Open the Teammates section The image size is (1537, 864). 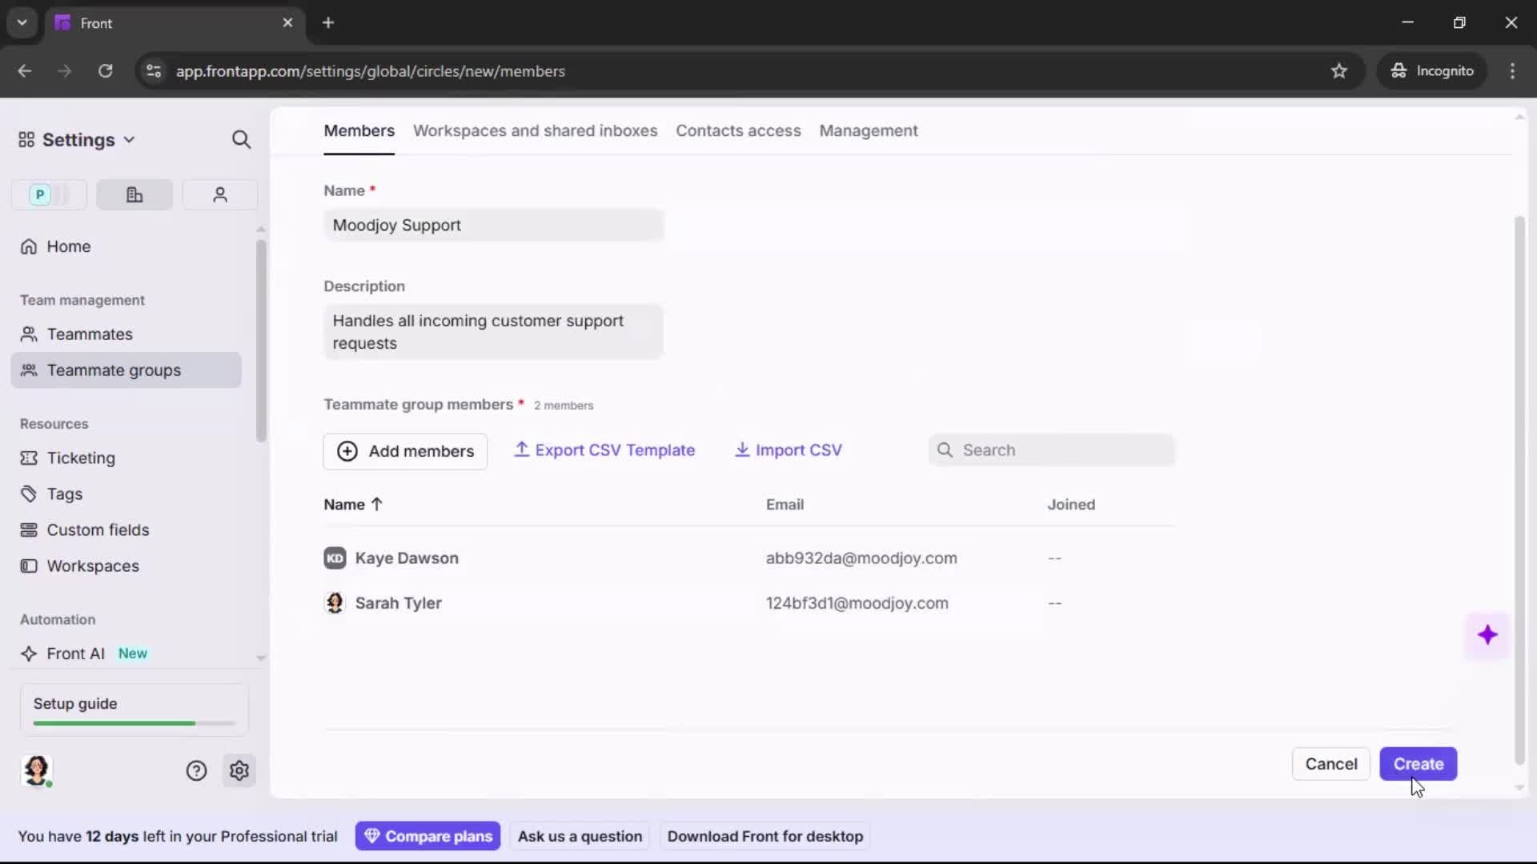click(88, 334)
